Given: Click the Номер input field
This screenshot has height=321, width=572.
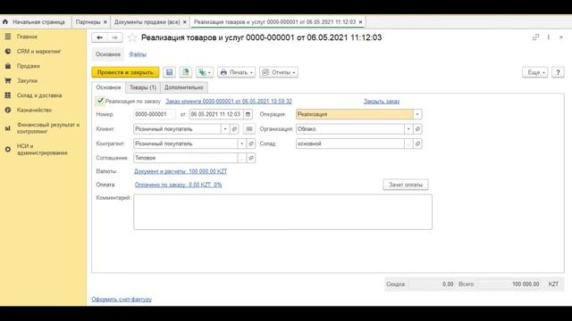Looking at the screenshot, I should 155,114.
